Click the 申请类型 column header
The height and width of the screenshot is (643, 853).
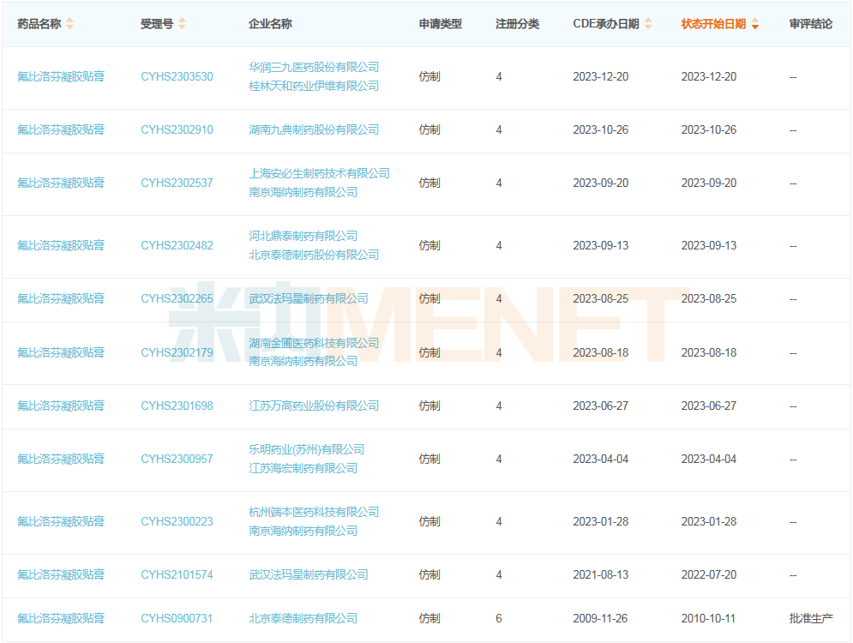click(440, 24)
